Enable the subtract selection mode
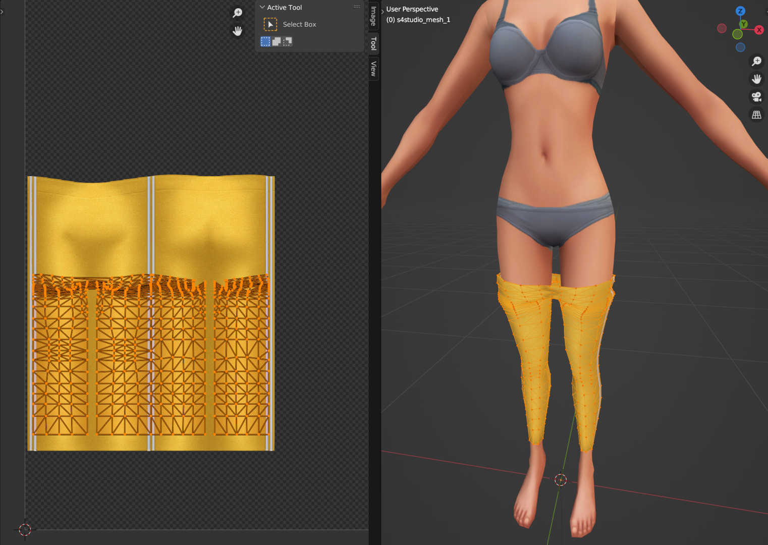This screenshot has height=545, width=768. (x=287, y=41)
